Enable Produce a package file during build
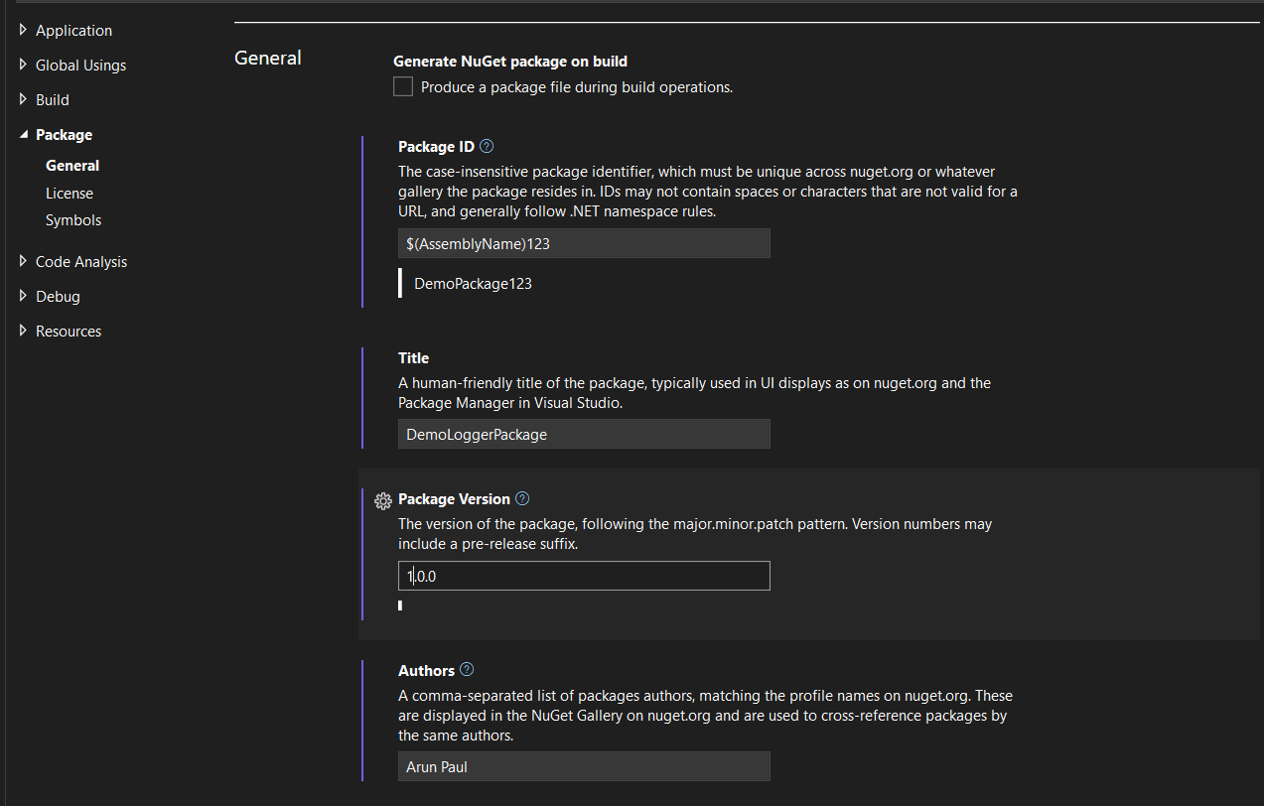1264x806 pixels. pyautogui.click(x=403, y=87)
